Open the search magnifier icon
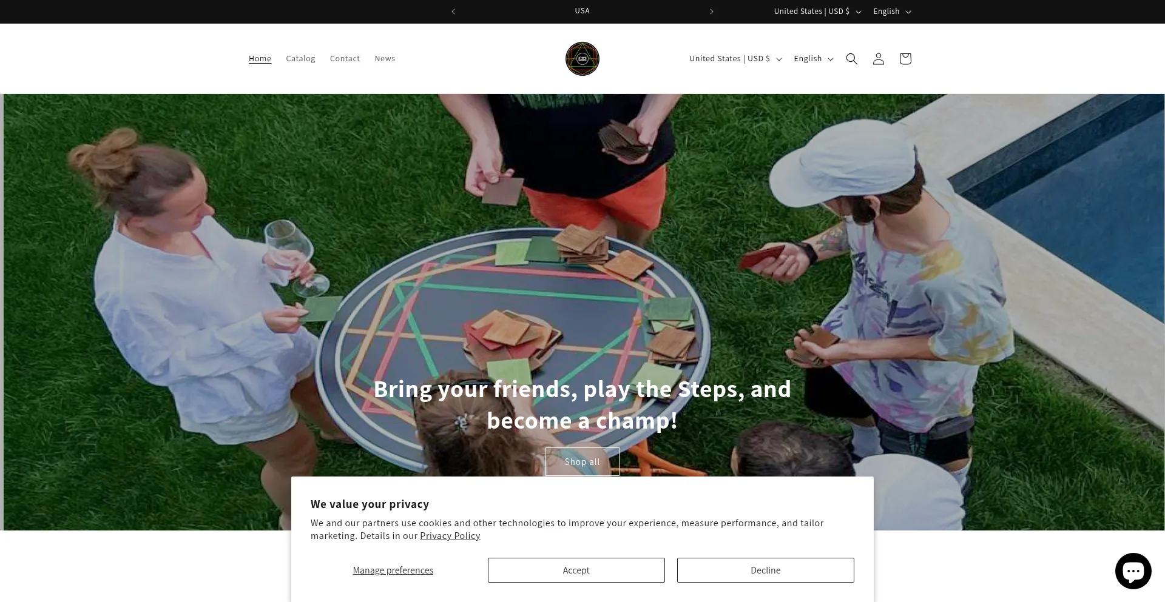This screenshot has width=1165, height=602. (851, 59)
